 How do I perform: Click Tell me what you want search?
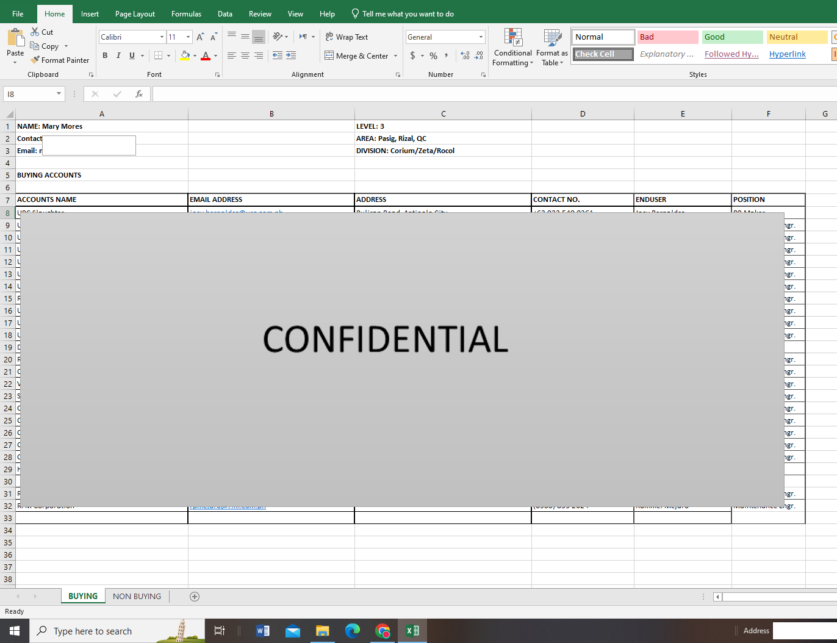pos(402,13)
